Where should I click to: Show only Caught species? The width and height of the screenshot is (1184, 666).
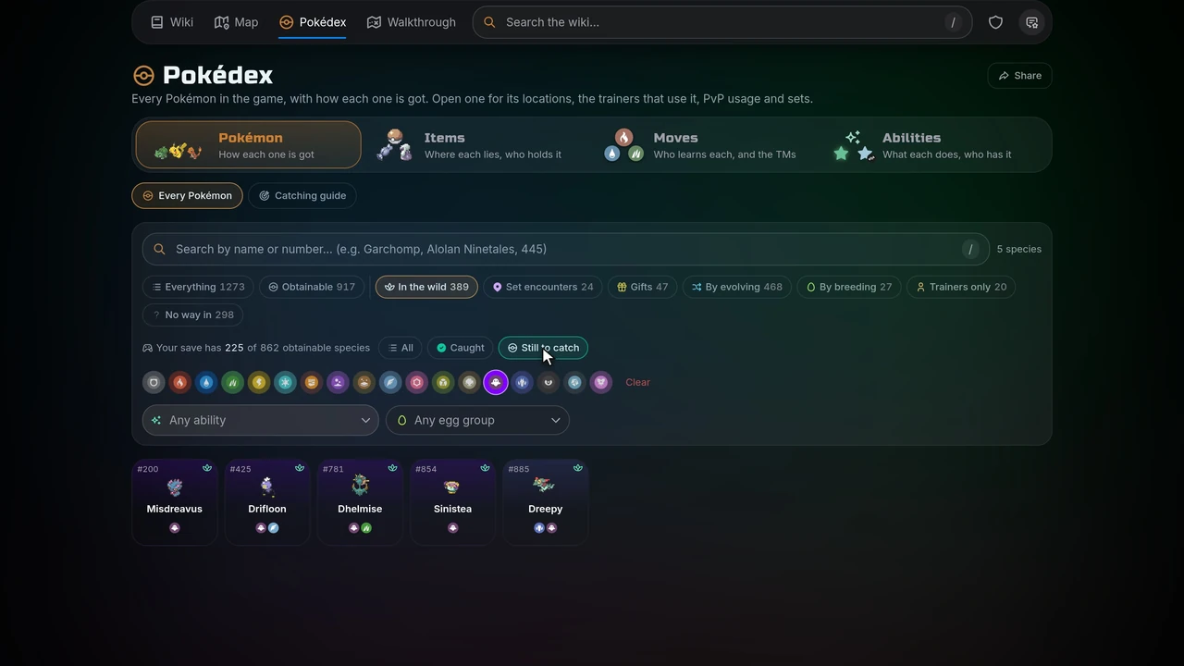click(x=461, y=348)
